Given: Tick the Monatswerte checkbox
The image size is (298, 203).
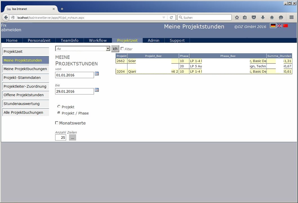Looking at the screenshot, I should click(x=57, y=123).
